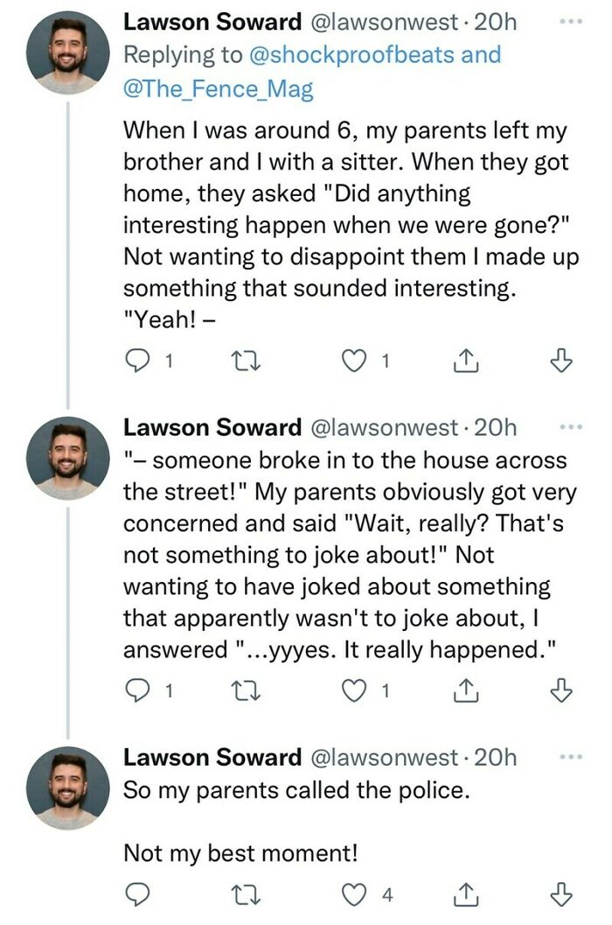The height and width of the screenshot is (925, 612).
Task: Open the more options menu on first tweet
Action: 569,21
